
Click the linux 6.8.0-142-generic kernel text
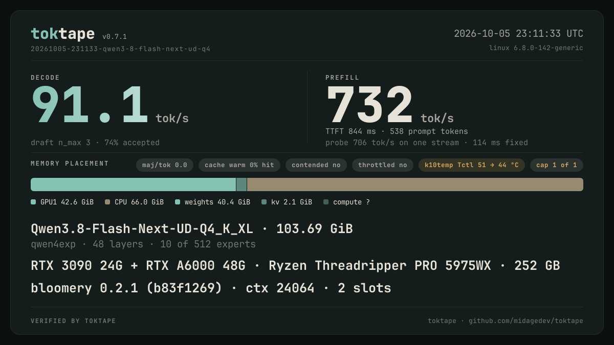536,48
